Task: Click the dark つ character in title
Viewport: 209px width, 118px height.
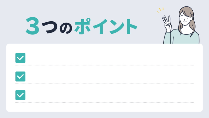Action: point(50,28)
